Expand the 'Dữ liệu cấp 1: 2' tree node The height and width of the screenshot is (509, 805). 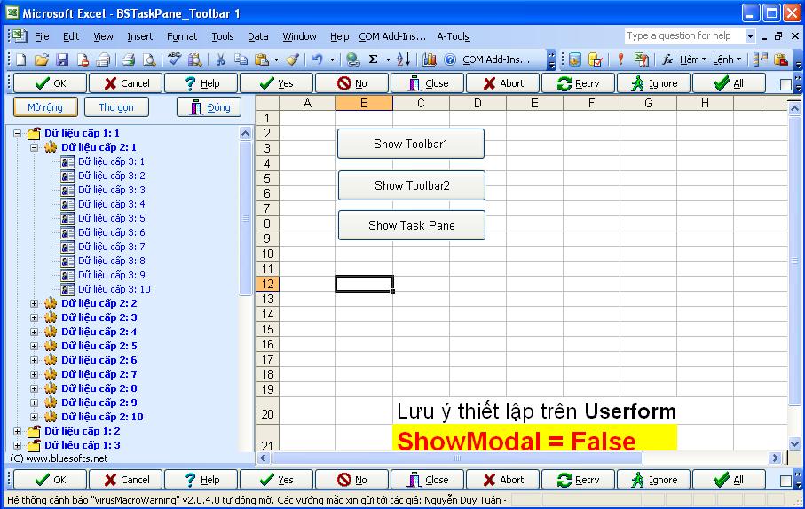coord(18,431)
